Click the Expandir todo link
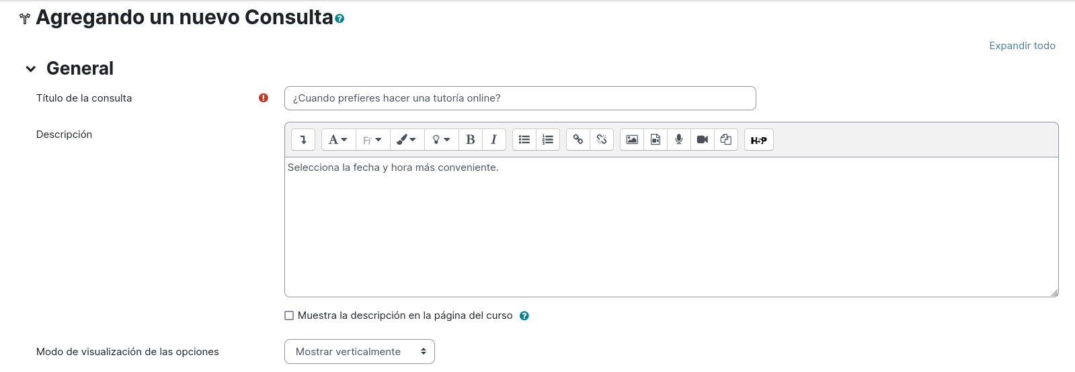 click(1022, 46)
